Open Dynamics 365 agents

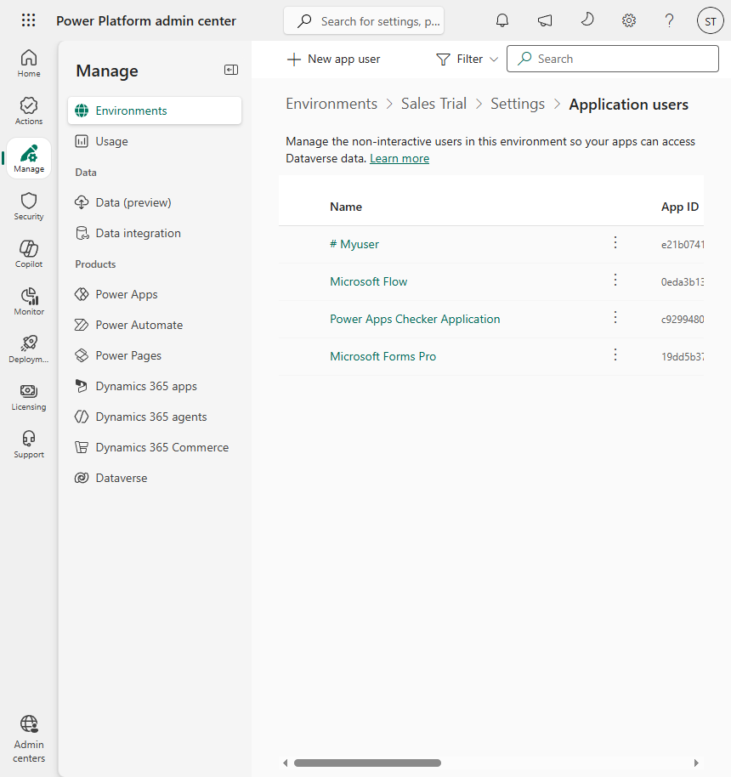pos(155,417)
